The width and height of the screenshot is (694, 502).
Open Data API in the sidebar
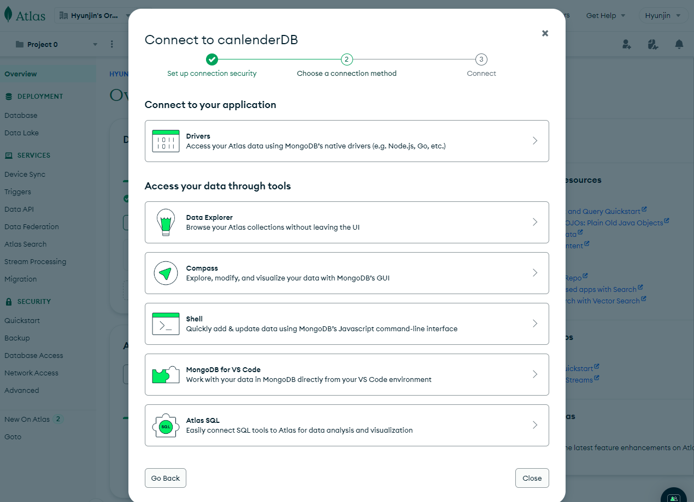click(x=19, y=209)
